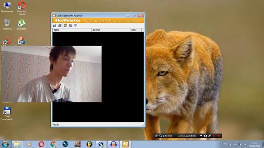Click the blue sphere taskbar icon
Viewport: 264px width, 148px height.
(x=65, y=144)
